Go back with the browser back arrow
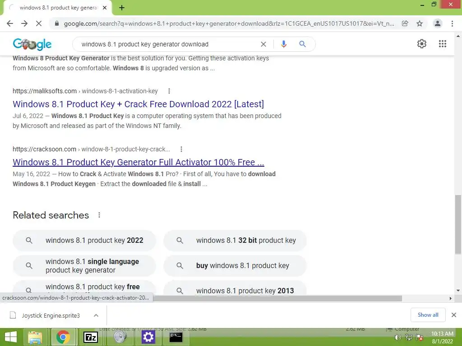The width and height of the screenshot is (462, 346). (x=10, y=23)
